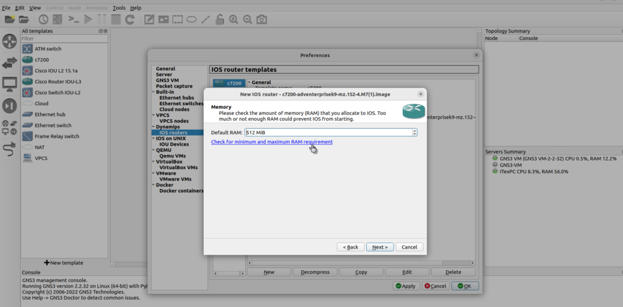Click the Lock Items padlock icon
623x307 pixels.
click(x=220, y=19)
